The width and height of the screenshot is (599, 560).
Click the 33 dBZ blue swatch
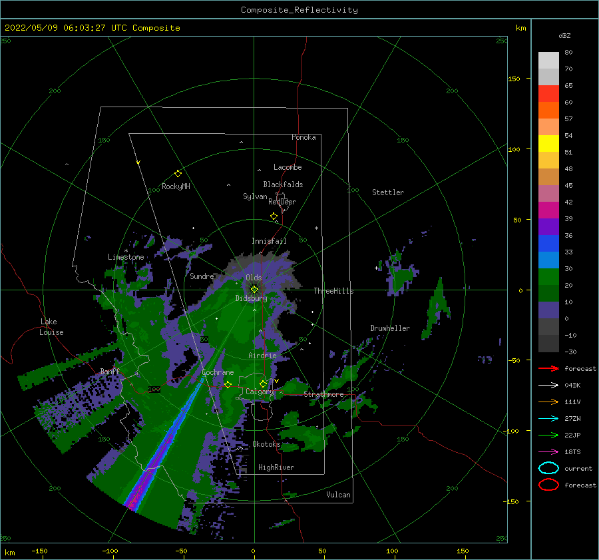click(x=548, y=260)
